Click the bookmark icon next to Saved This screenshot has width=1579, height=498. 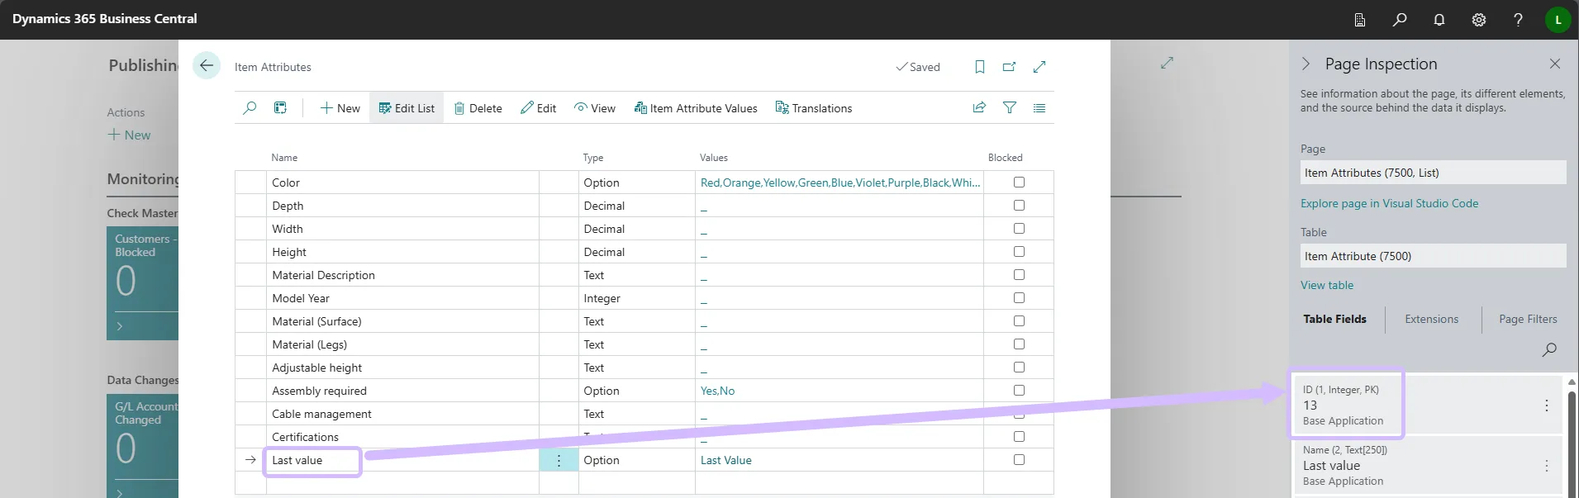click(979, 67)
